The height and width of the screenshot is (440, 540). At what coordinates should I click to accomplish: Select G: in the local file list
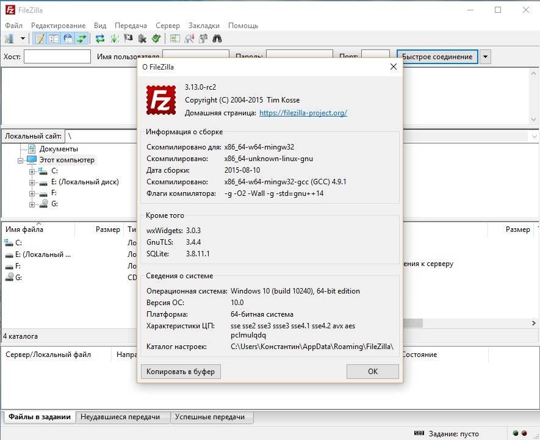click(18, 278)
